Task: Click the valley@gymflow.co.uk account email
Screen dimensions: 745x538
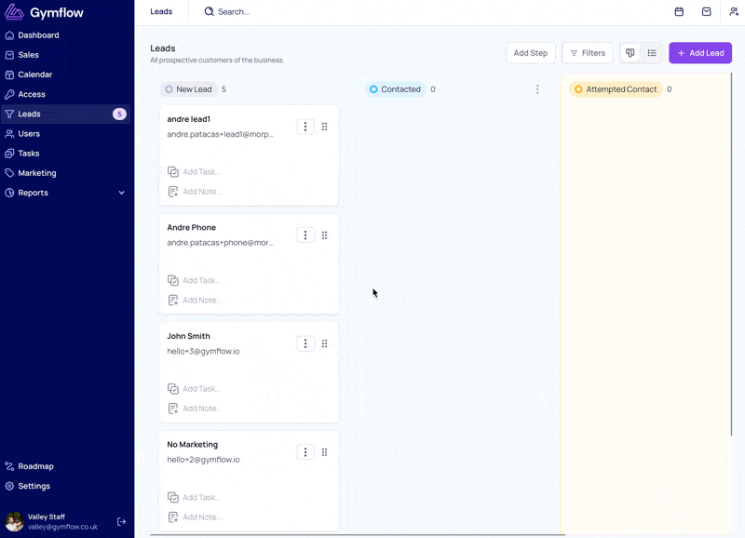Action: [x=62, y=527]
